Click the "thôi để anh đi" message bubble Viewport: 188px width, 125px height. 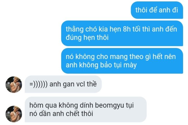(x=157, y=10)
